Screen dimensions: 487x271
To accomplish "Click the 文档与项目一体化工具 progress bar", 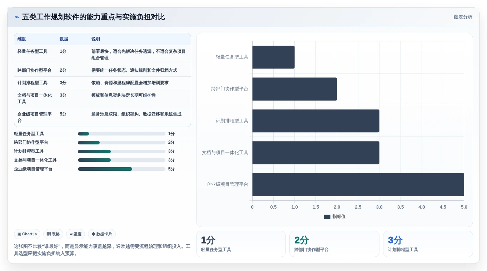I will (x=121, y=160).
